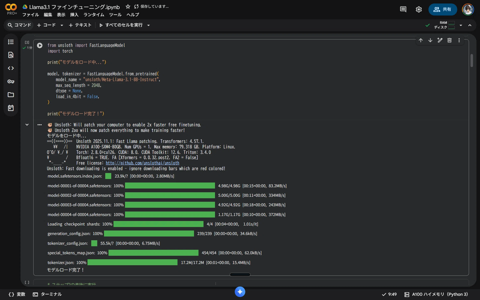Screen dimensions: 480x300
Task: Open the settings gear icon
Action: [419, 9]
